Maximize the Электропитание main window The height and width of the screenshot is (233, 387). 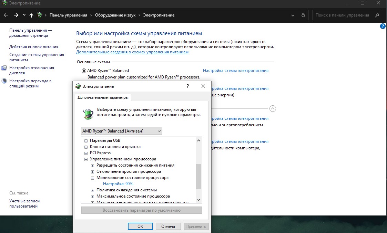click(x=362, y=3)
